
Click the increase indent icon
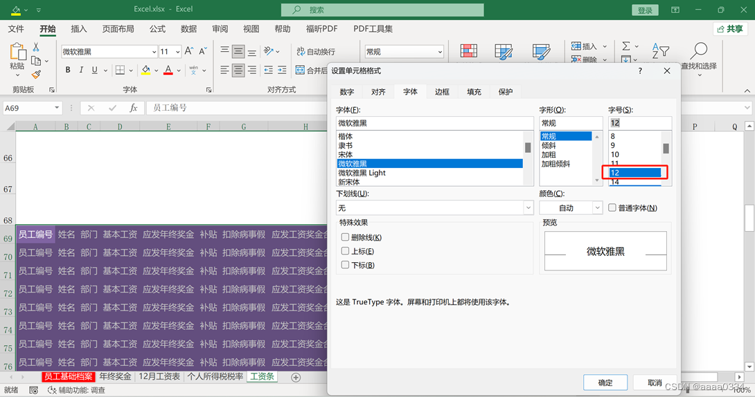tap(282, 70)
